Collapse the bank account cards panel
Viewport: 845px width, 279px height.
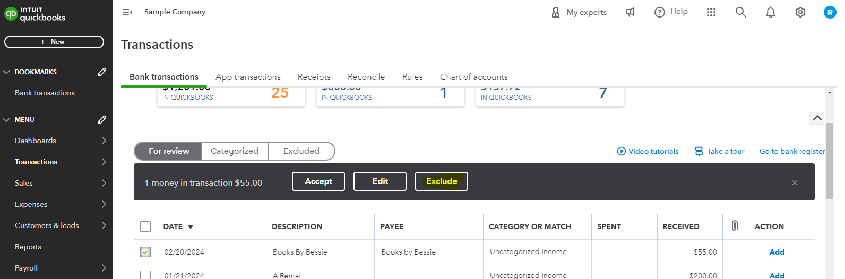817,118
